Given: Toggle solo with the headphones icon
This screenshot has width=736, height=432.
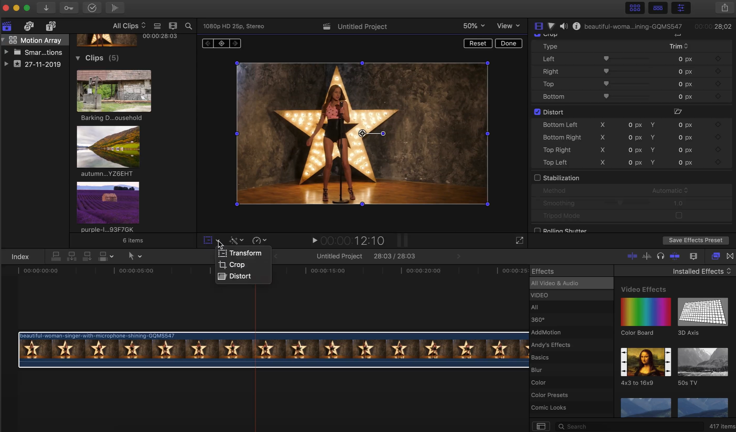Looking at the screenshot, I should click(661, 256).
